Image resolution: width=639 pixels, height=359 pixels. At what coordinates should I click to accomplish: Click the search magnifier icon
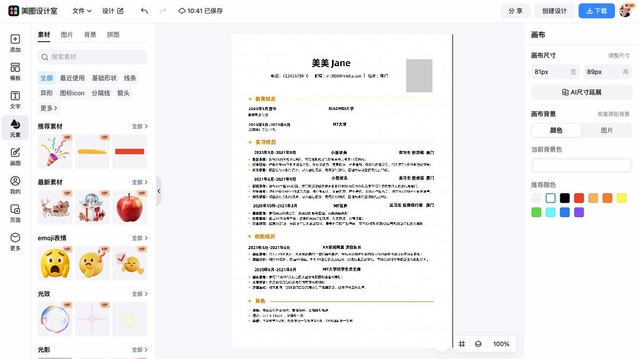45,57
